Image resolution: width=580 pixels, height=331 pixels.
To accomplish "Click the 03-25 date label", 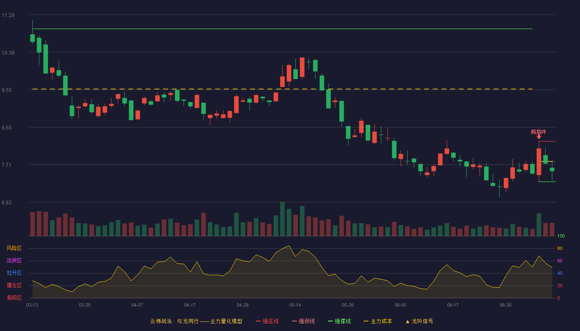I will point(85,305).
